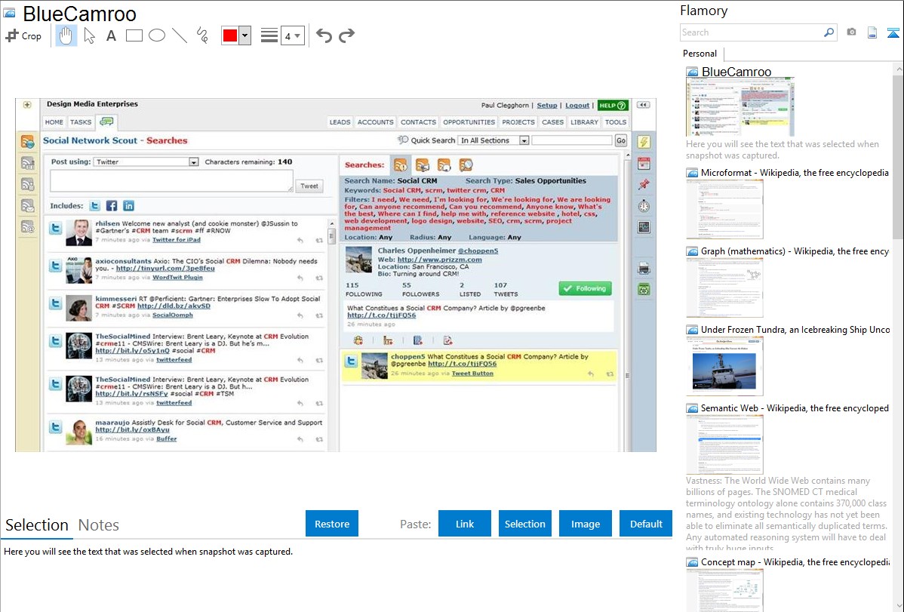Image resolution: width=904 pixels, height=612 pixels.
Task: Open the 'Post using' Twitter dropdown
Action: [x=146, y=162]
